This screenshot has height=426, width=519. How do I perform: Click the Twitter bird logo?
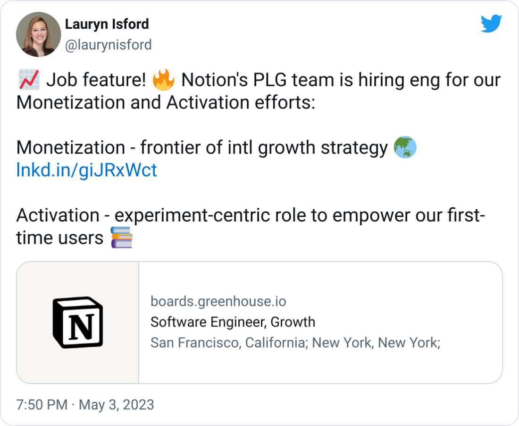492,23
